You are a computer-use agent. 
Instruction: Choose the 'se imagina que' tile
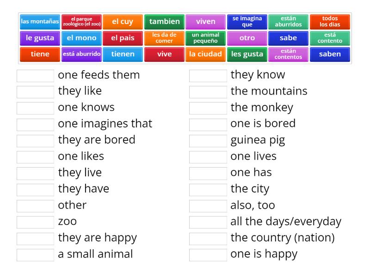(x=247, y=22)
